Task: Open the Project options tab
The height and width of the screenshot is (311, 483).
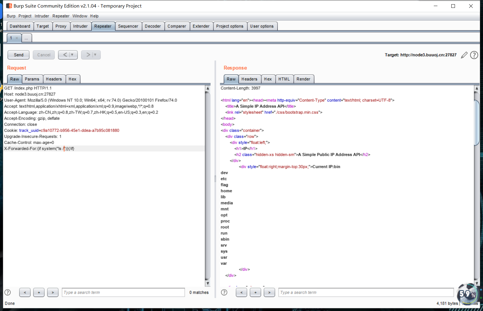Action: [x=230, y=26]
